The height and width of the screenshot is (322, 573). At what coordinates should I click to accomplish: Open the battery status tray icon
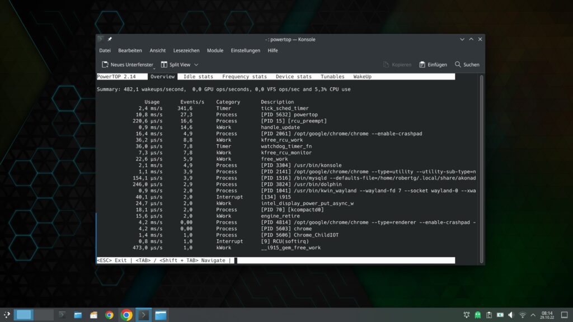(x=500, y=315)
